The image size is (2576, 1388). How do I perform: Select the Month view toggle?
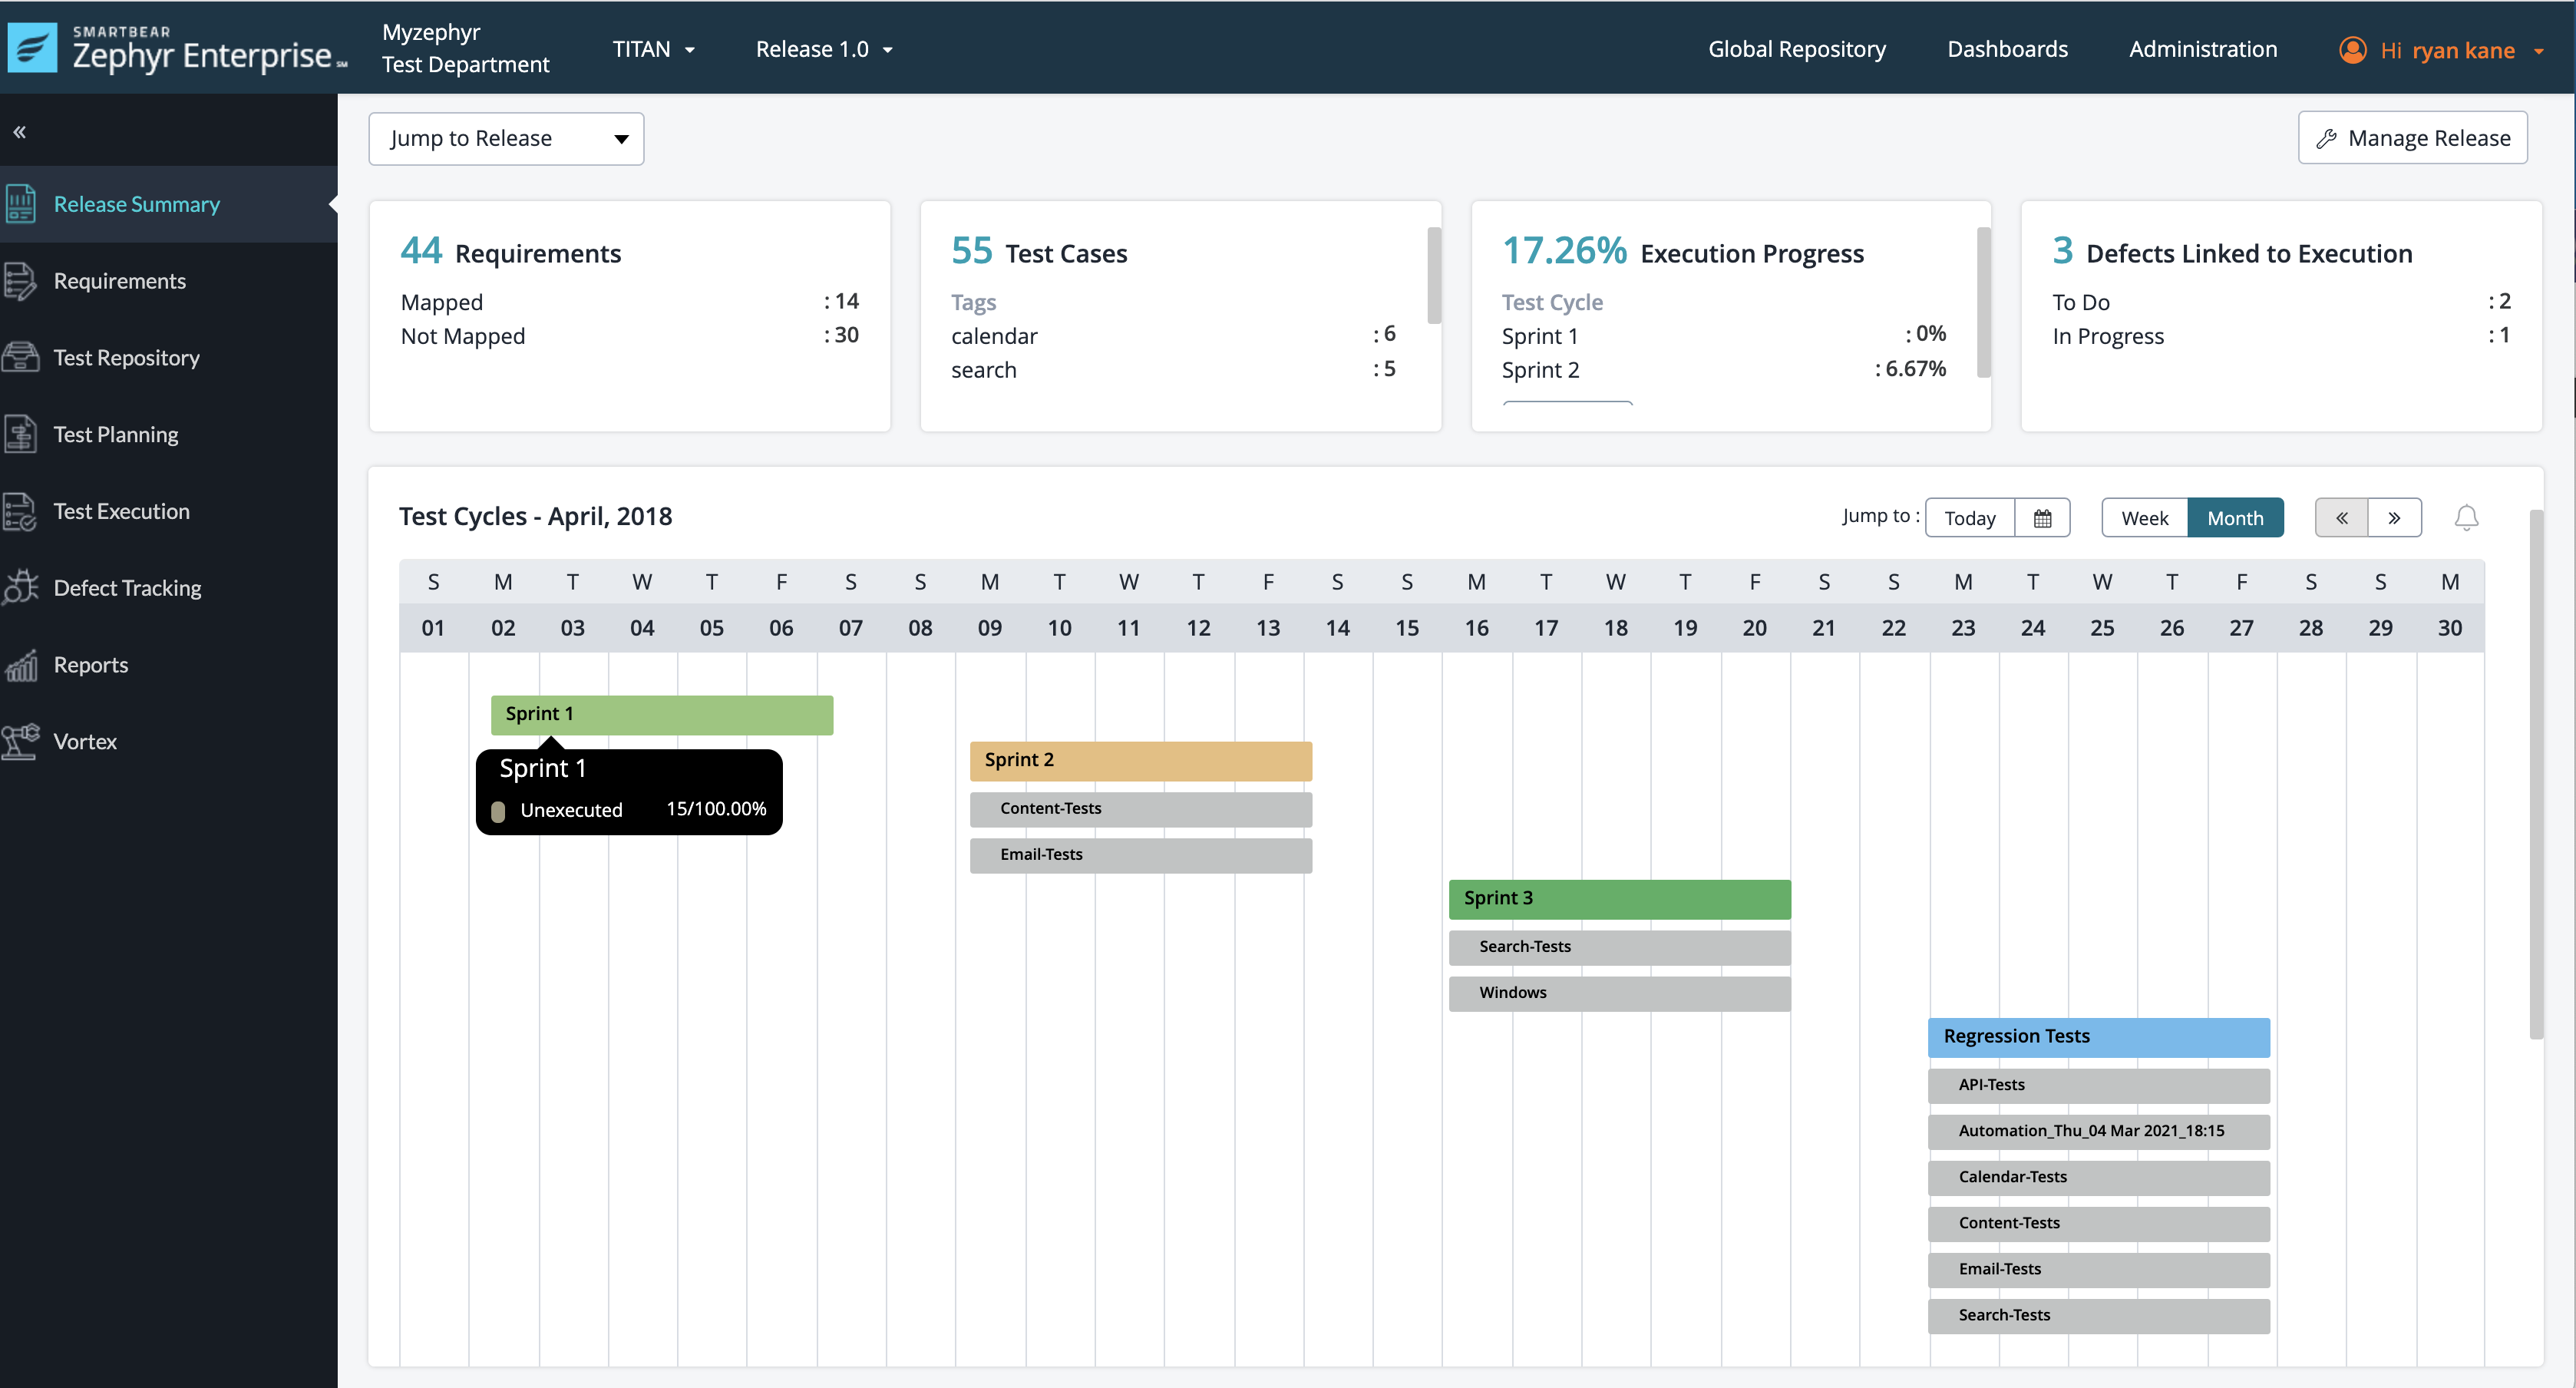(2235, 518)
